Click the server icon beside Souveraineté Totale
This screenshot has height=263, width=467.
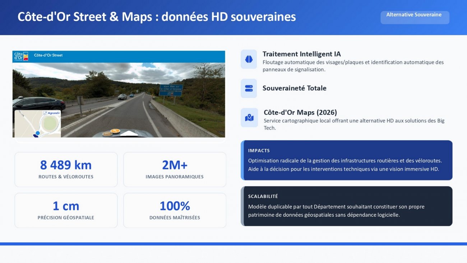[249, 89]
